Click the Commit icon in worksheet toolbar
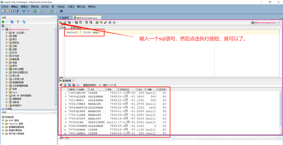Screen dimensions: 283x145 pos(86,22)
